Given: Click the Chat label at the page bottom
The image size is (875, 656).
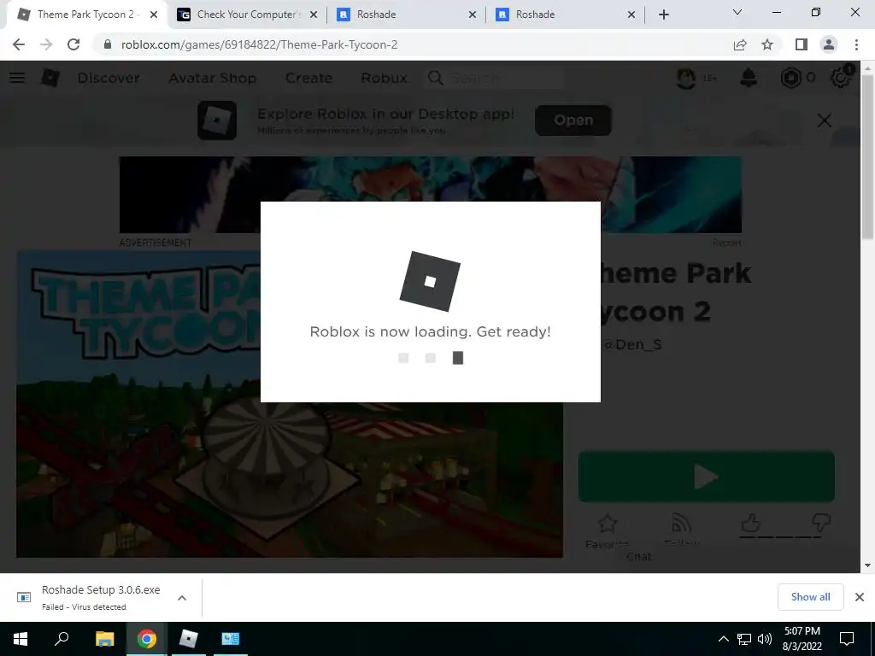Looking at the screenshot, I should pyautogui.click(x=638, y=557).
